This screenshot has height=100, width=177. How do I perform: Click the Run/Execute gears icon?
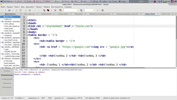point(55,10)
